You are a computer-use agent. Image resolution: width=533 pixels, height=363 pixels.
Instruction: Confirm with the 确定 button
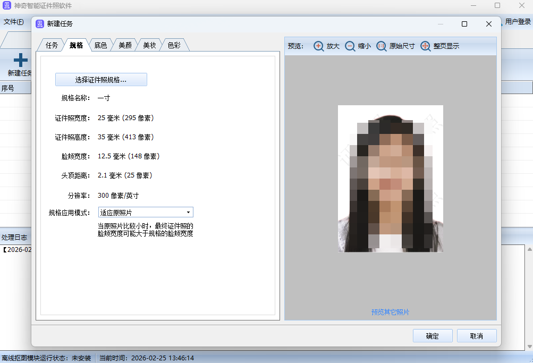[433, 336]
